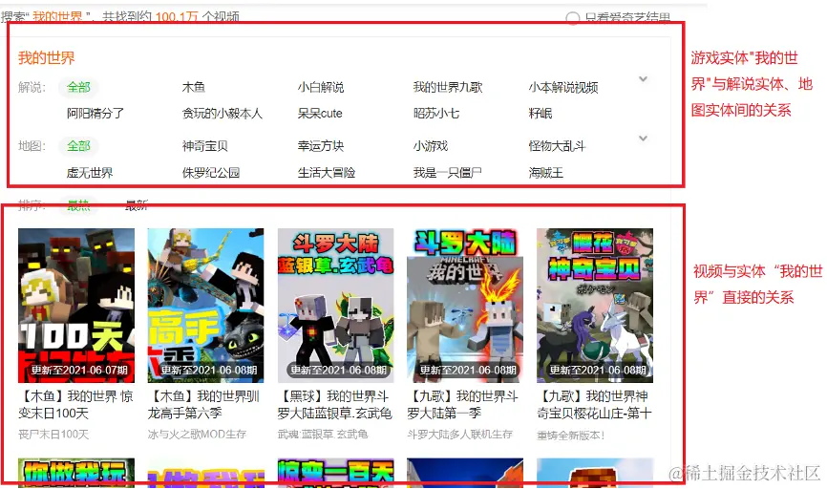Image resolution: width=827 pixels, height=489 pixels.
Task: Expand the 解说 commentator filter row chevron
Action: [643, 79]
